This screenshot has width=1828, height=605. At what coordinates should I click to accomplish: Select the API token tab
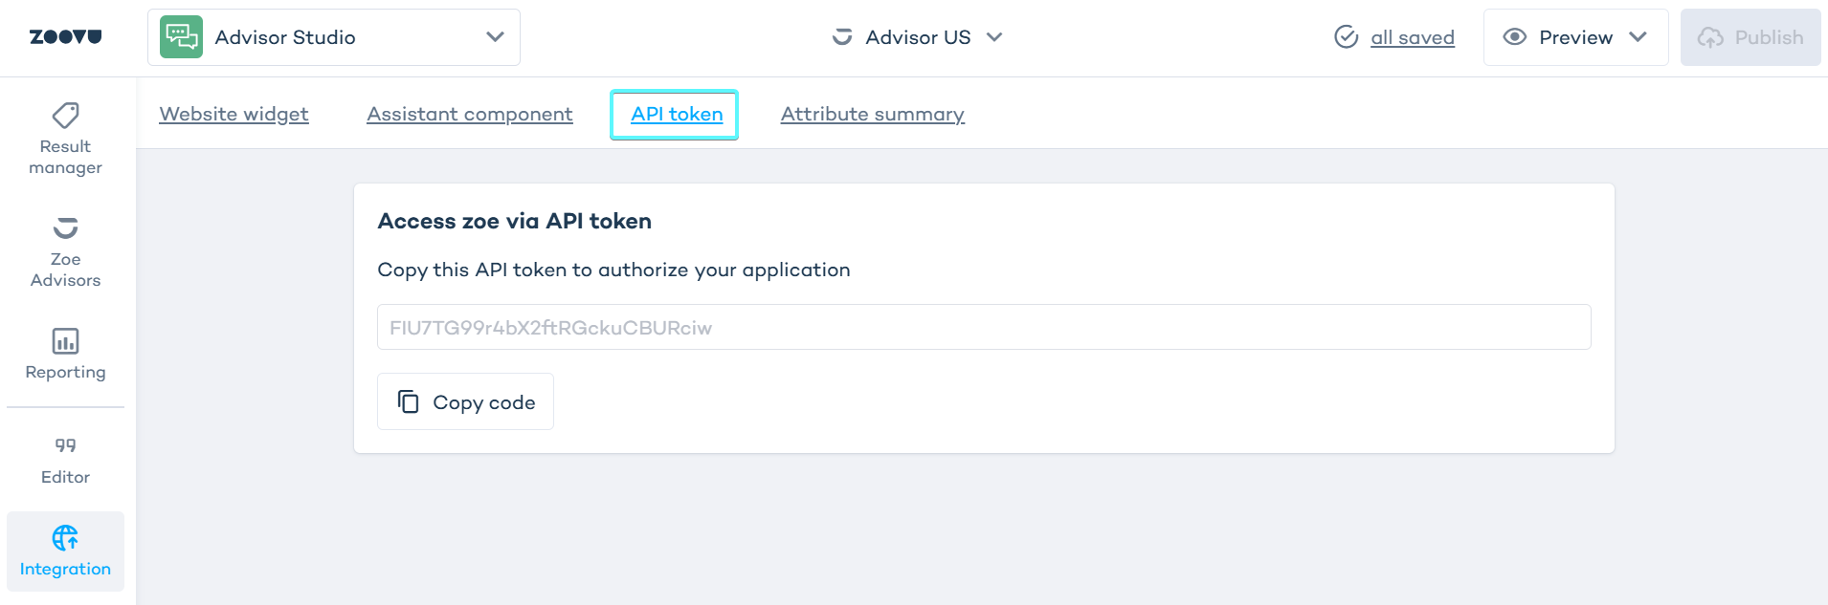pyautogui.click(x=676, y=114)
